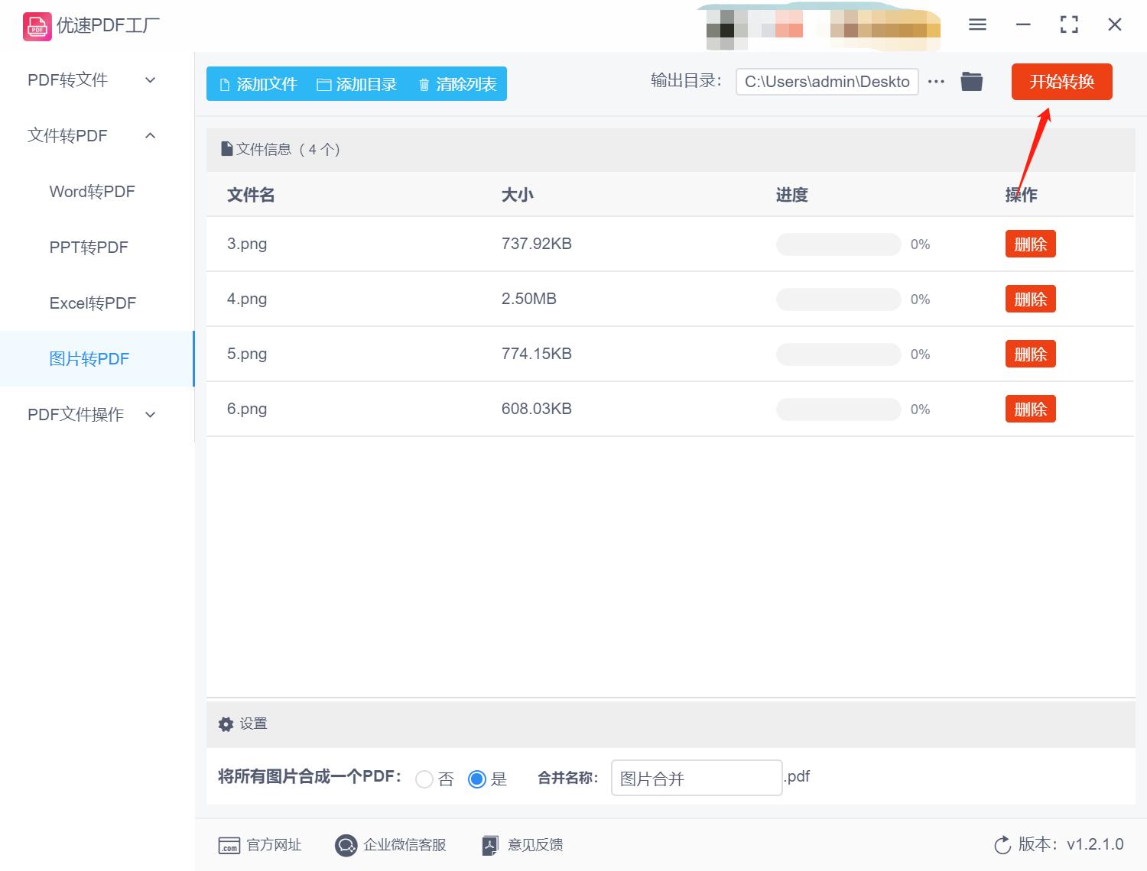Screen dimensions: 1147x871
Task: Delete 4.png using its 删除 button
Action: (1030, 299)
